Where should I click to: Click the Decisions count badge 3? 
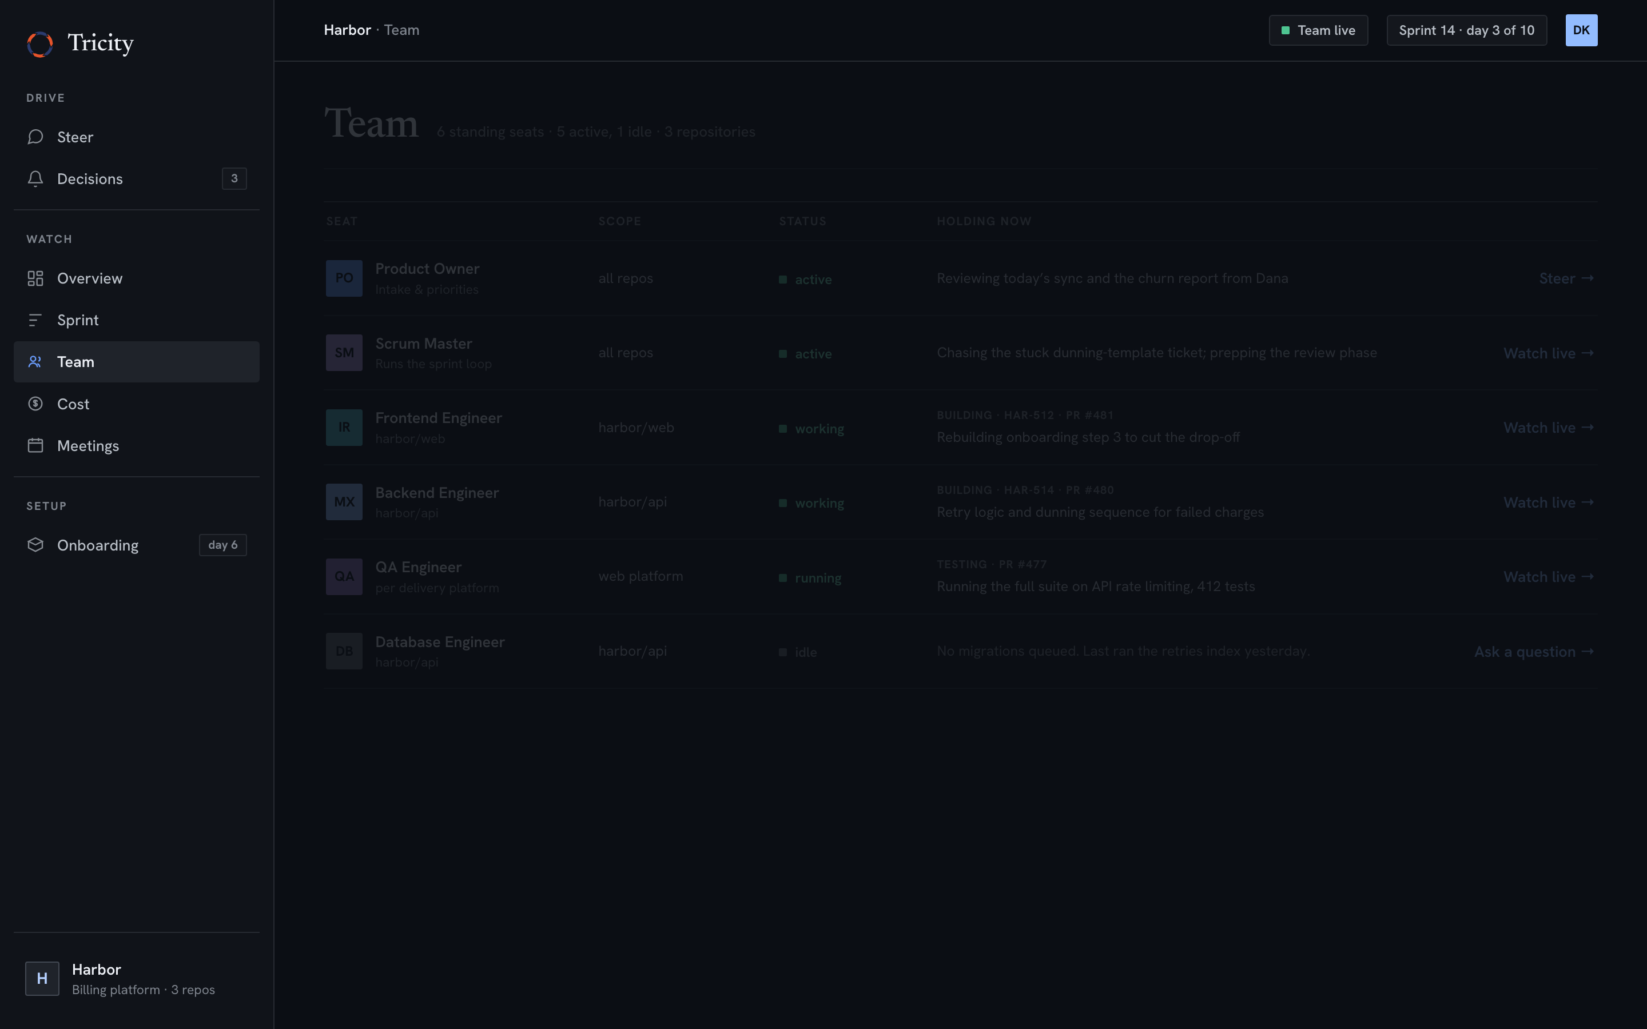234,178
